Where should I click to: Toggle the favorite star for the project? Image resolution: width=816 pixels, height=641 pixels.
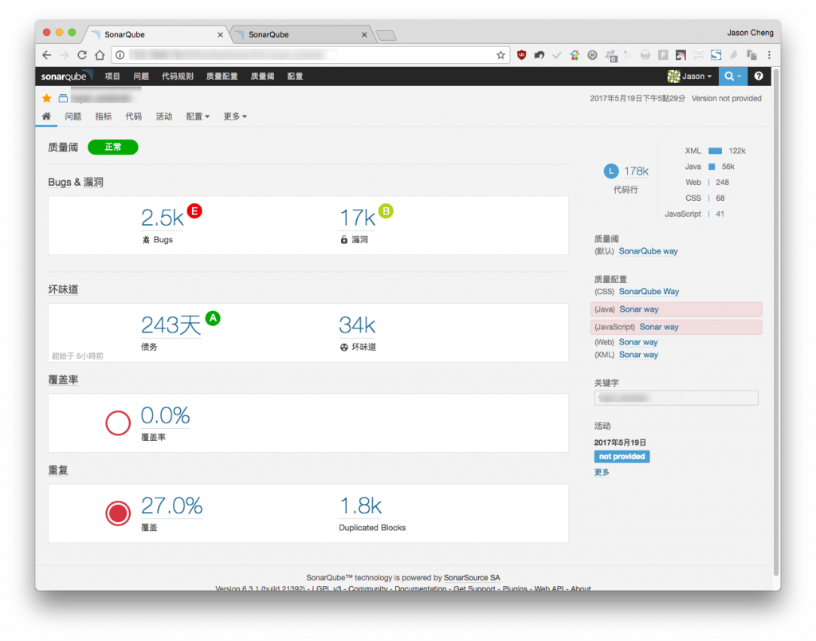(47, 98)
